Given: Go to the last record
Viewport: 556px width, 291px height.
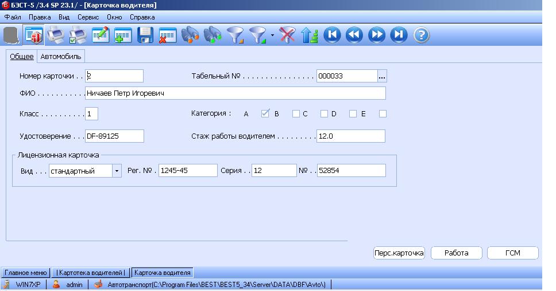Looking at the screenshot, I should 399,36.
